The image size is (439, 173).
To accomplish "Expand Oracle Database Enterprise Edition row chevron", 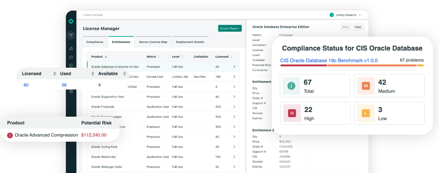I will [234, 67].
